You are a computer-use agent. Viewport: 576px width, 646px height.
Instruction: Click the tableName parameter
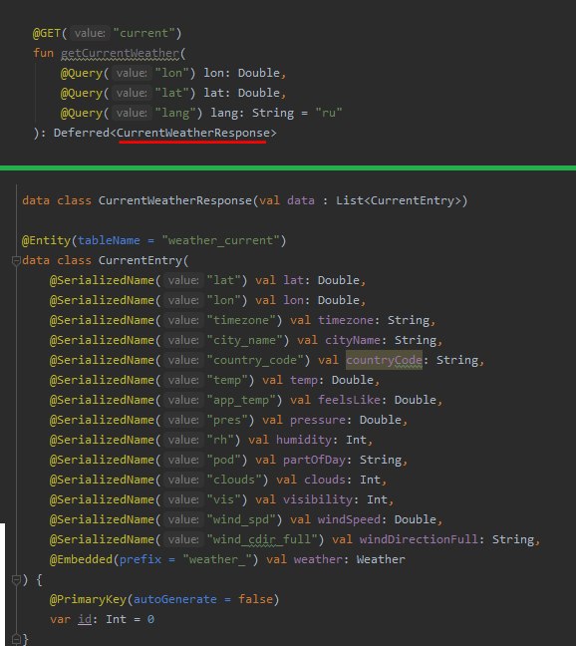pos(109,240)
